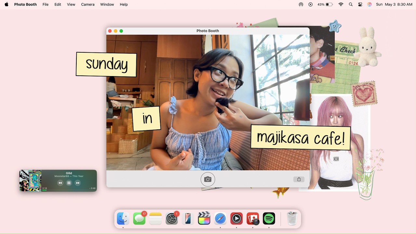
Task: Open Finder from the dock
Action: 123,218
